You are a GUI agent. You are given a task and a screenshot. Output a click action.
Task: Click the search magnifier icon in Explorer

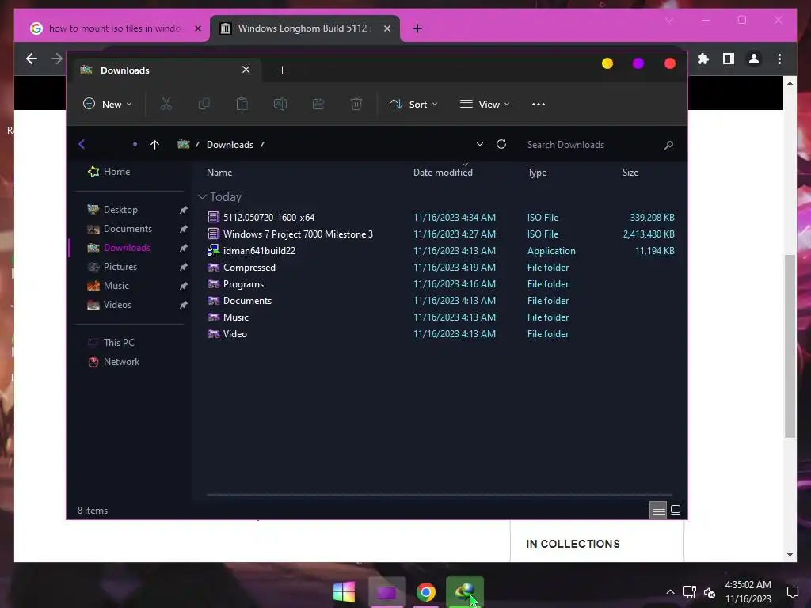(x=668, y=145)
